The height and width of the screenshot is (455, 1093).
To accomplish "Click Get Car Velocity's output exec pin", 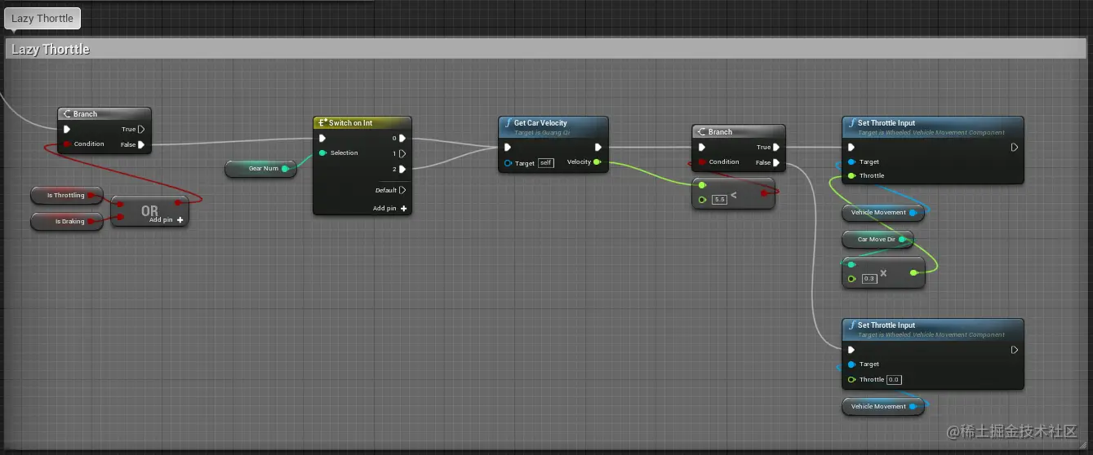I will (x=598, y=148).
